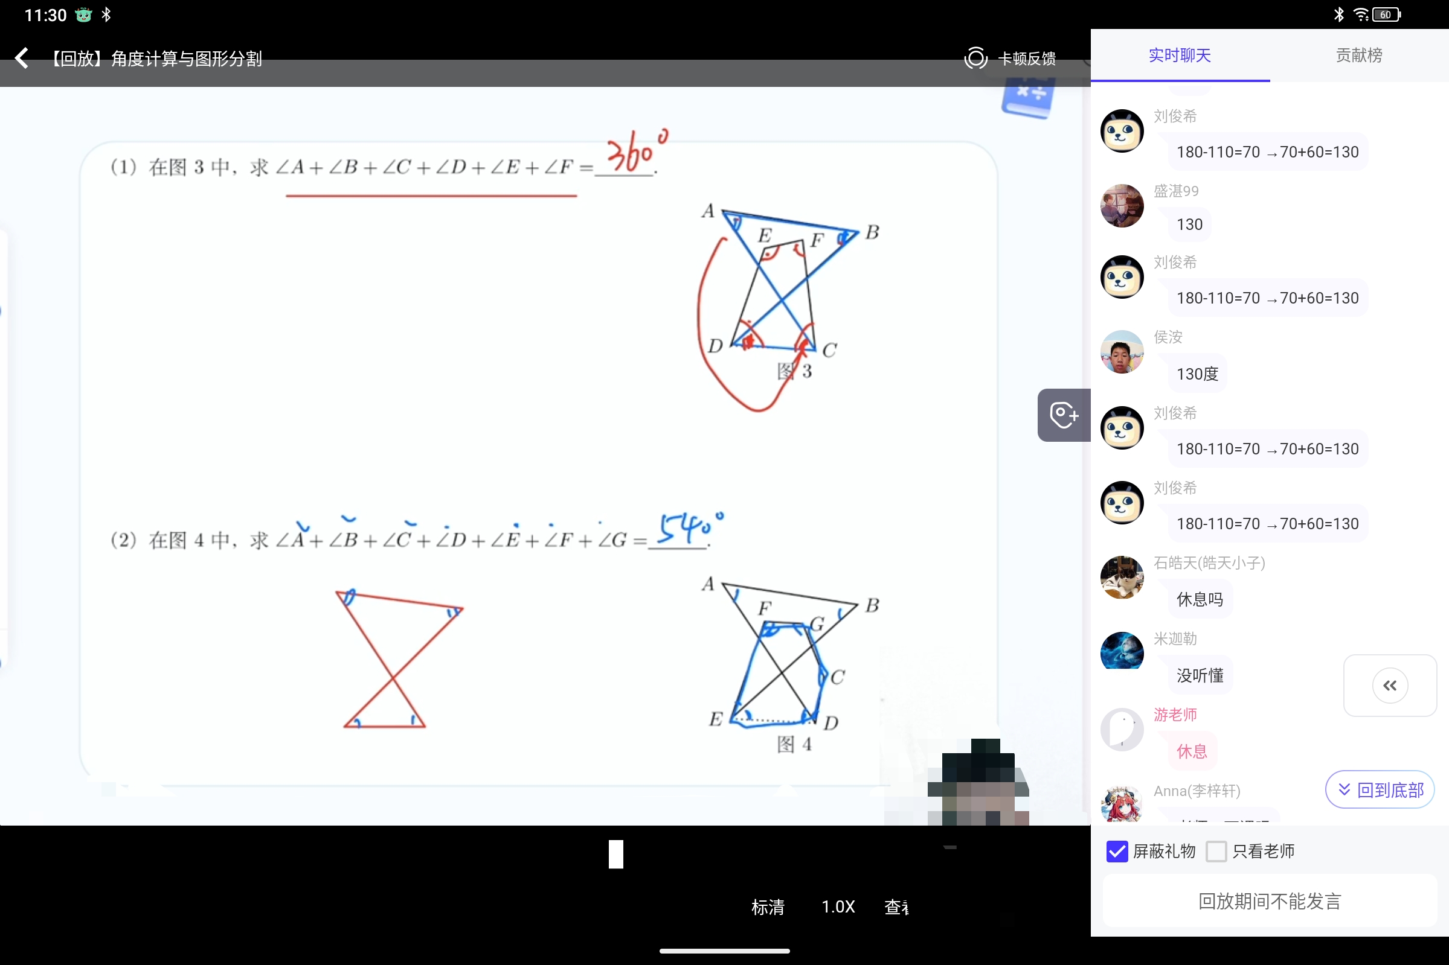Open 盛湛99's profile avatar
Viewport: 1449px width, 965px height.
(x=1122, y=206)
